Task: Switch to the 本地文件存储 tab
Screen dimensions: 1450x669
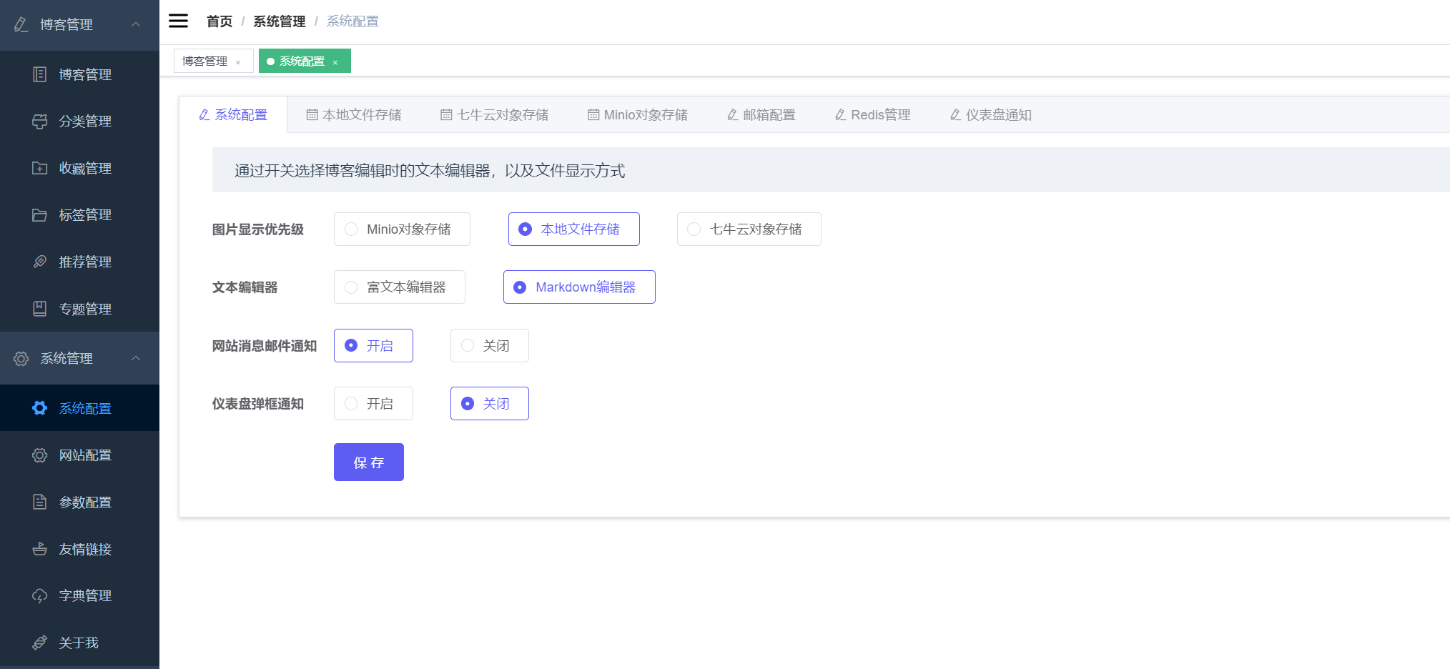Action: [x=354, y=115]
